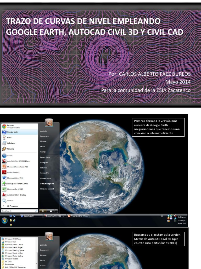Launch Microsoft Word 2010

pos(19,178)
